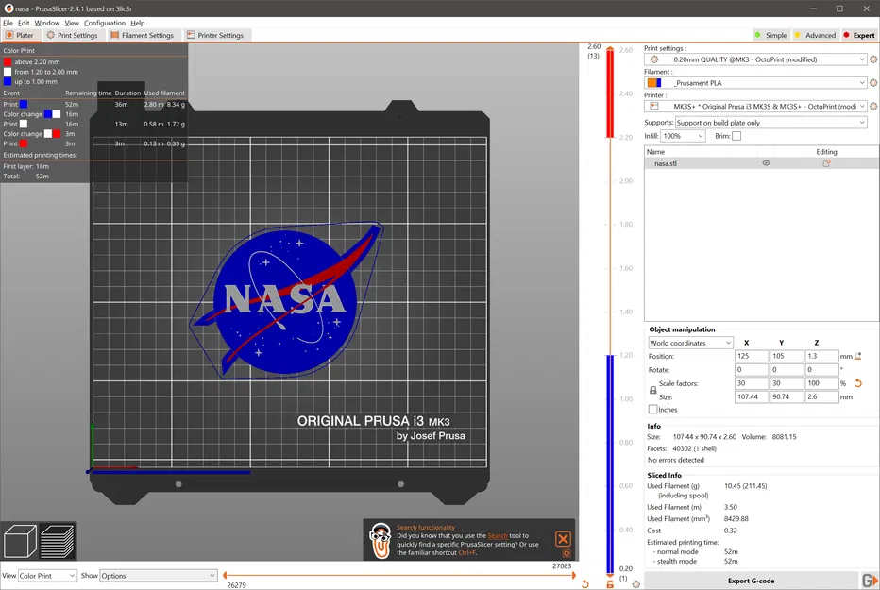Screen dimensions: 880x590
Task: Toggle the scale factors lock icon
Action: tap(652, 390)
